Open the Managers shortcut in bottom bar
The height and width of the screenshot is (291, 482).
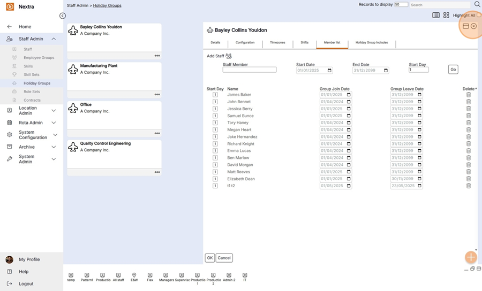click(x=166, y=277)
